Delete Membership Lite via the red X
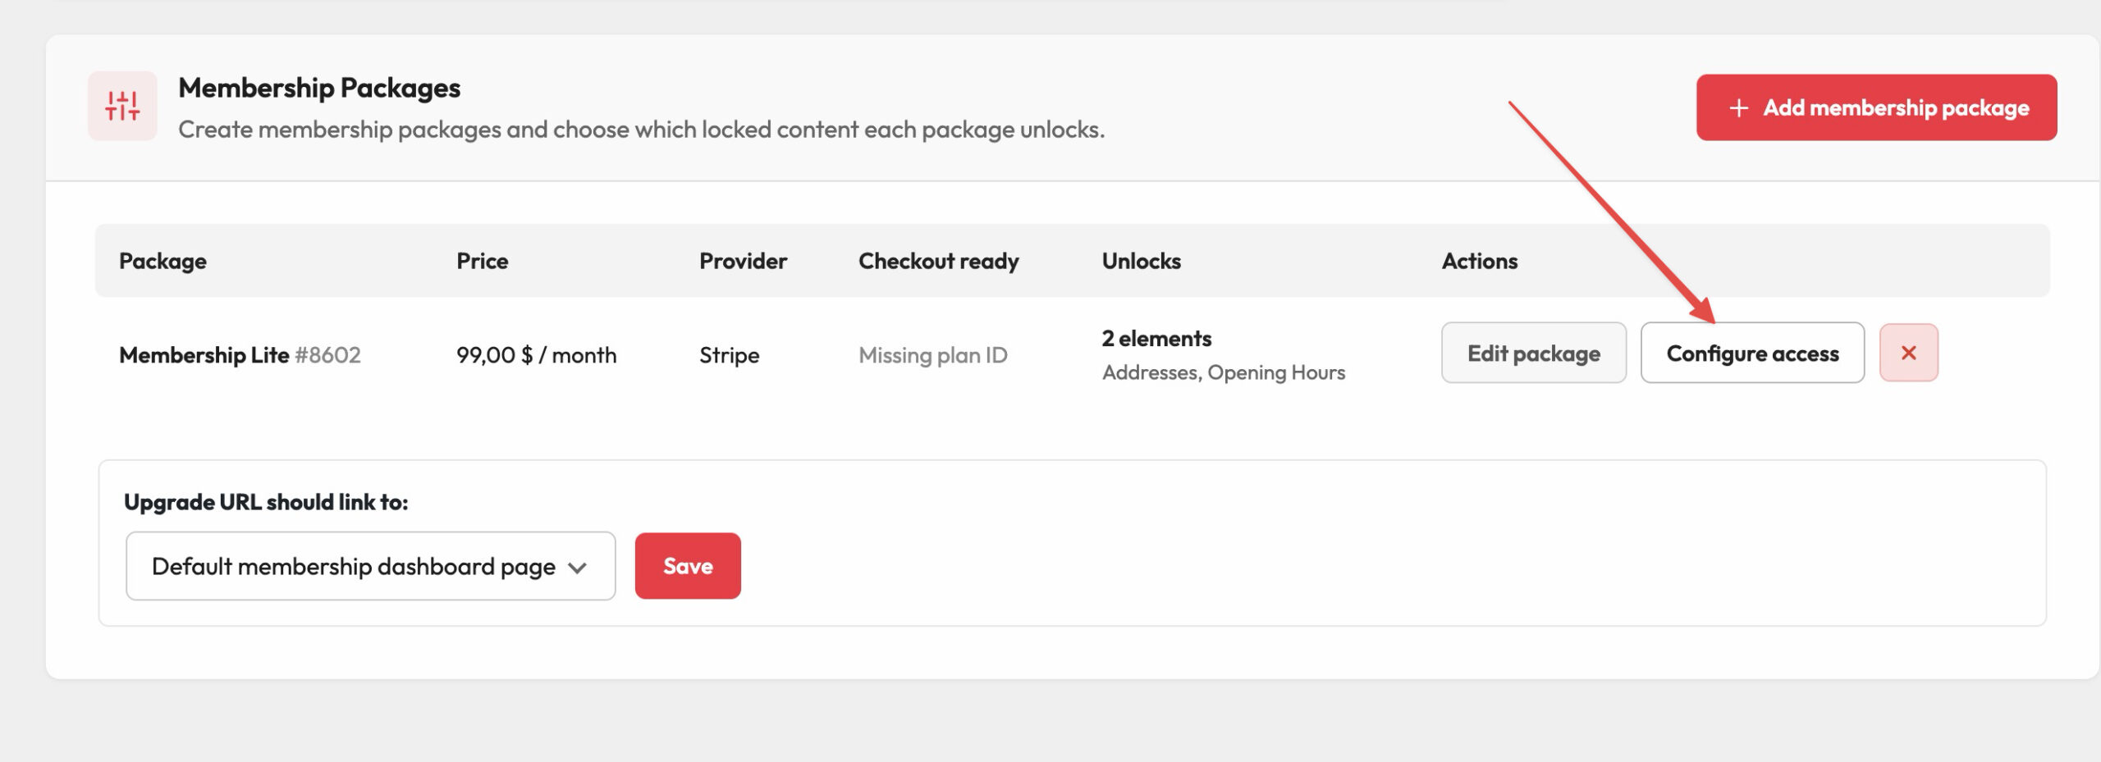 [1908, 353]
